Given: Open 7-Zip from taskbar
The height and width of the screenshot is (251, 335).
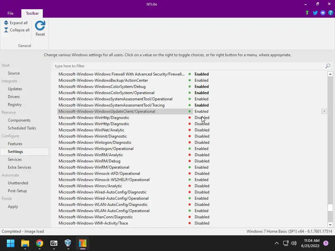Looking at the screenshot, I should (x=54, y=243).
